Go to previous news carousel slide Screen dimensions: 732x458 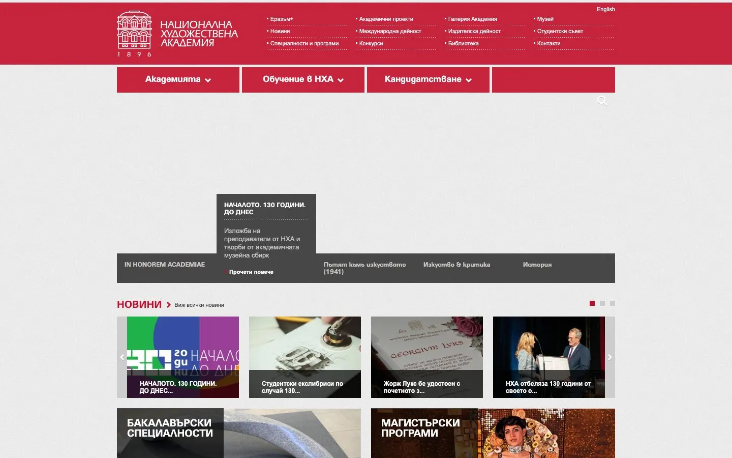[122, 357]
